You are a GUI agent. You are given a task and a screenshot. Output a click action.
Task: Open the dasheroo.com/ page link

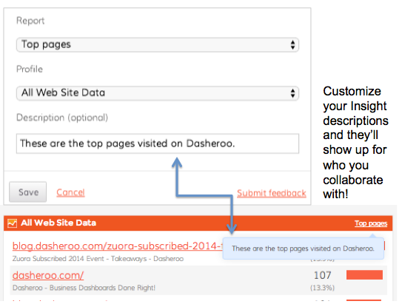coord(48,276)
